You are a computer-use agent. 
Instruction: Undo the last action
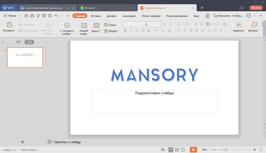[x=56, y=16]
